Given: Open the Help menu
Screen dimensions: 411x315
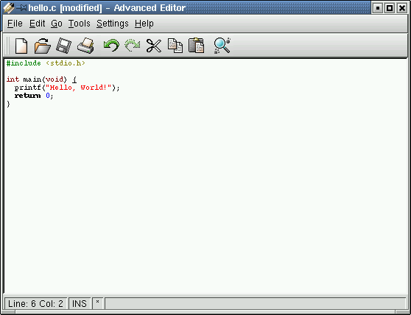Looking at the screenshot, I should tap(144, 24).
